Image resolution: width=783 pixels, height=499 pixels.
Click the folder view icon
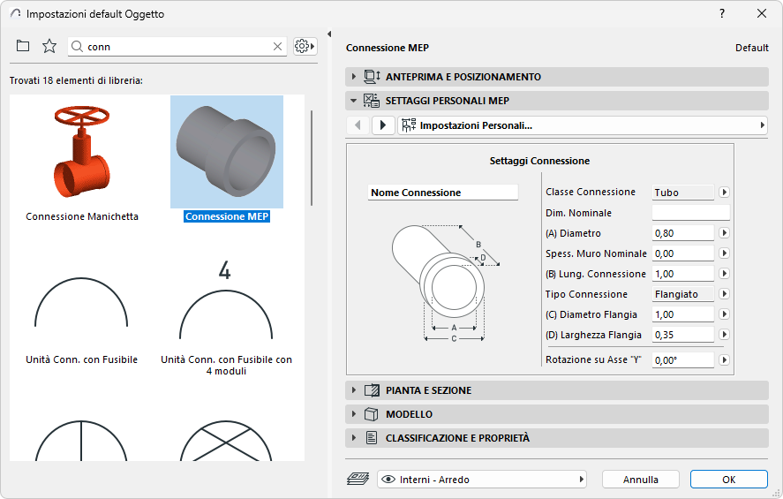(23, 46)
